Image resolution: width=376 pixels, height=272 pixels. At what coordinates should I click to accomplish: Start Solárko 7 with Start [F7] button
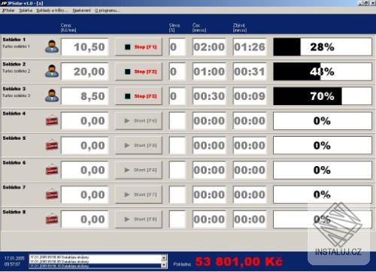coord(138,195)
